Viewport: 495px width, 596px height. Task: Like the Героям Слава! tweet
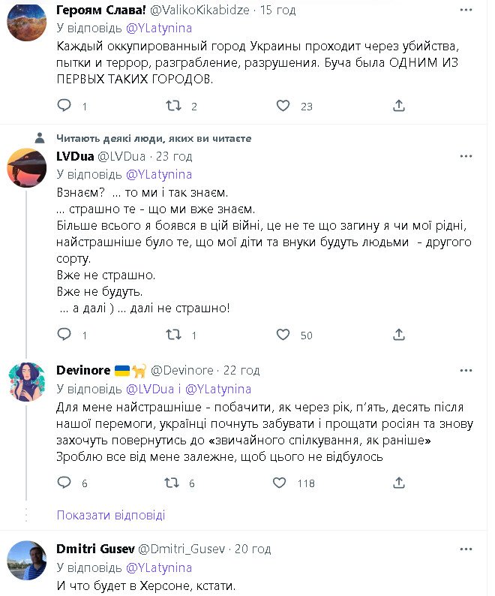tap(283, 107)
